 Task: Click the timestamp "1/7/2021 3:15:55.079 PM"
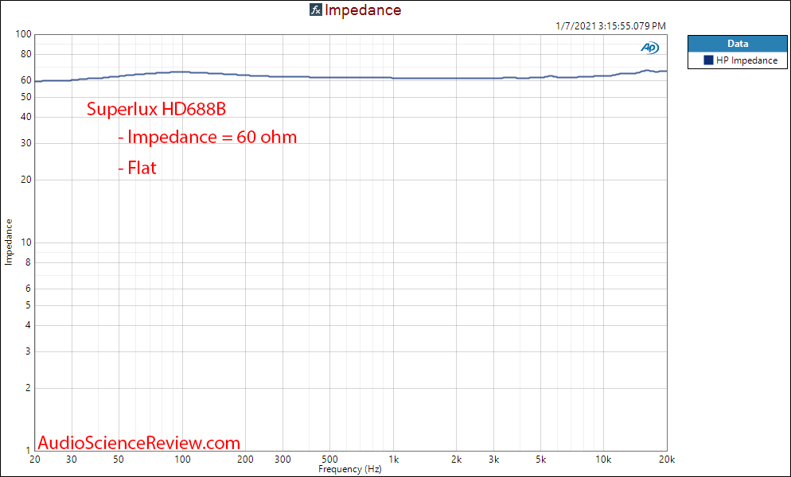point(610,25)
